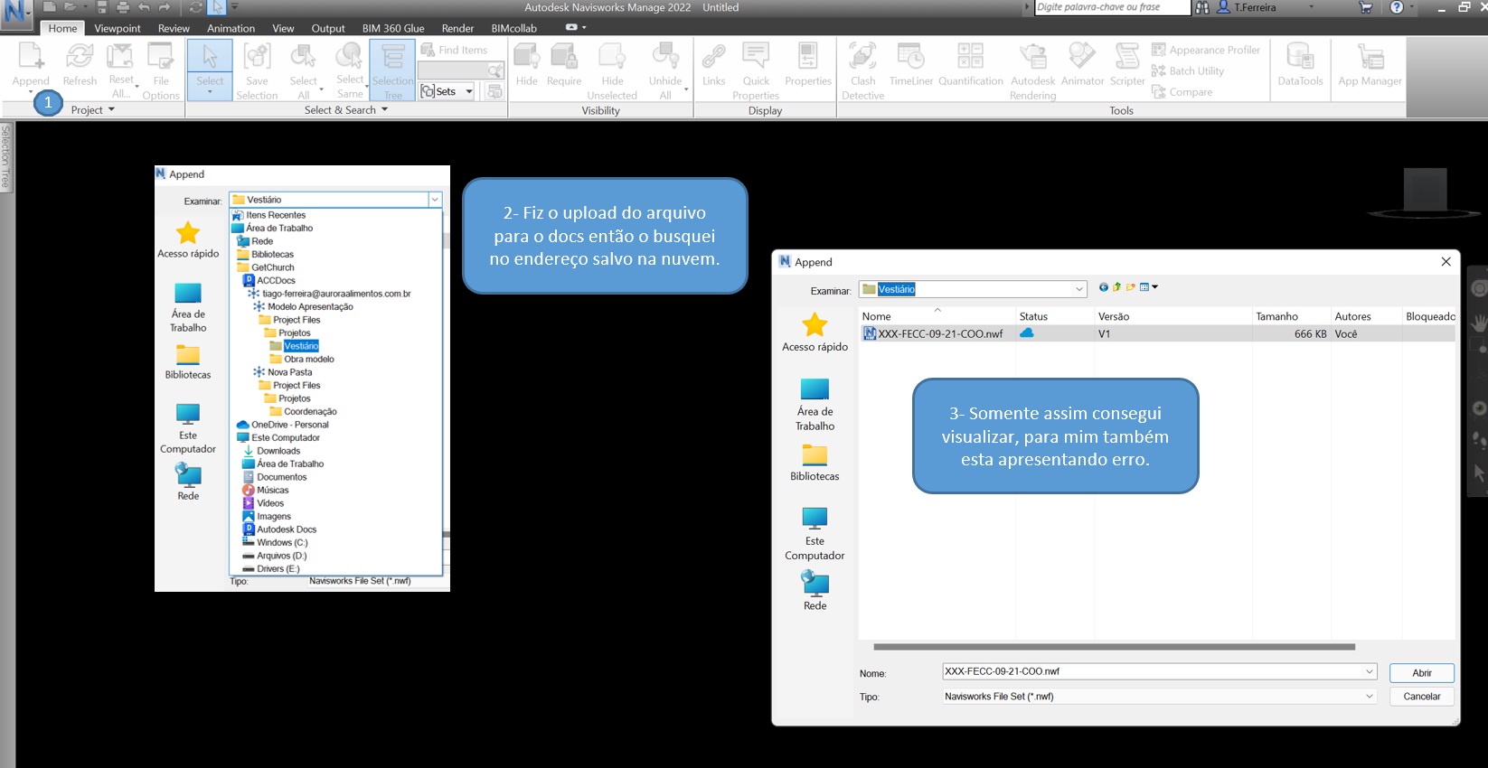Viewport: 1488px width, 768px height.
Task: Open the BIM 360 Glue tab
Action: 393,28
